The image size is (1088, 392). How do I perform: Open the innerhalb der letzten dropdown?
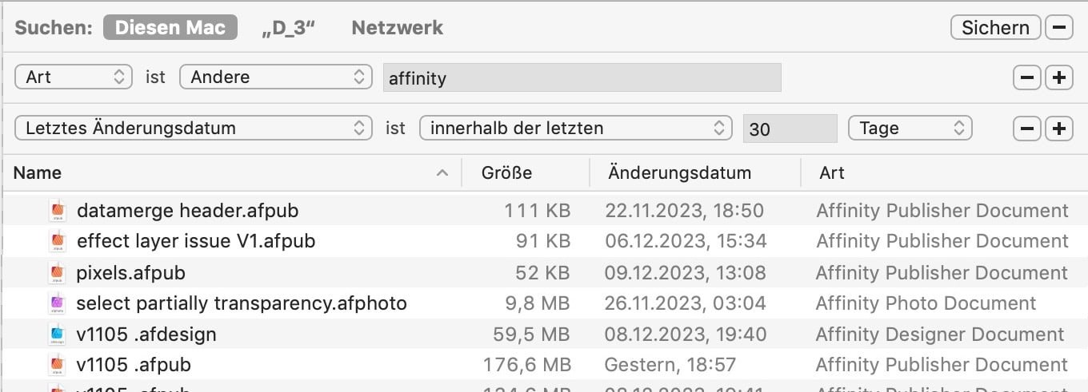(576, 129)
